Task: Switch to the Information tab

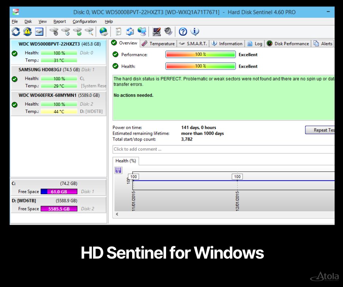Action: click(x=227, y=44)
